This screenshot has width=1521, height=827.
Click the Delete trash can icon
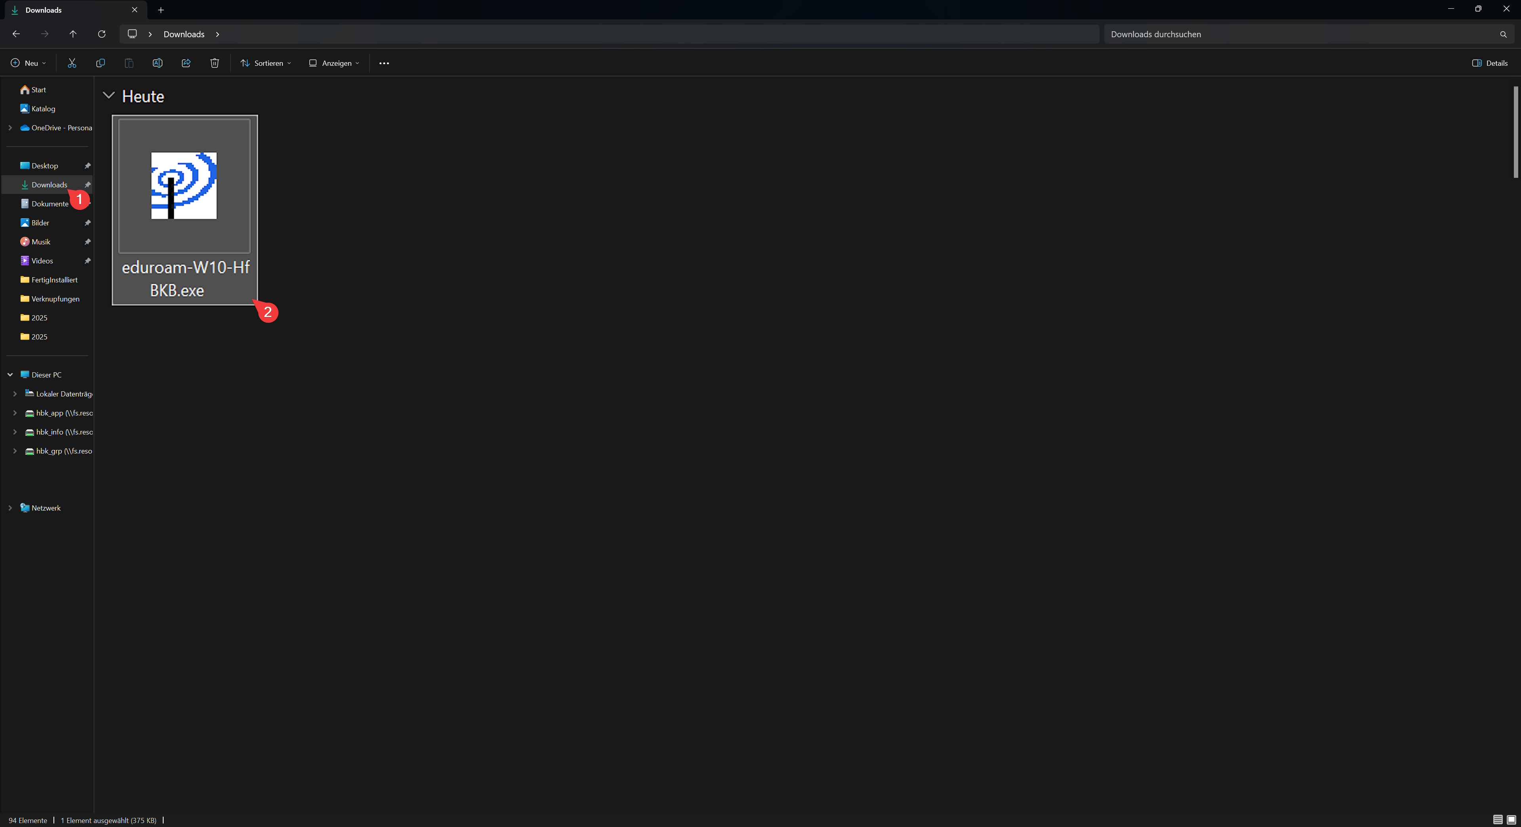point(214,63)
